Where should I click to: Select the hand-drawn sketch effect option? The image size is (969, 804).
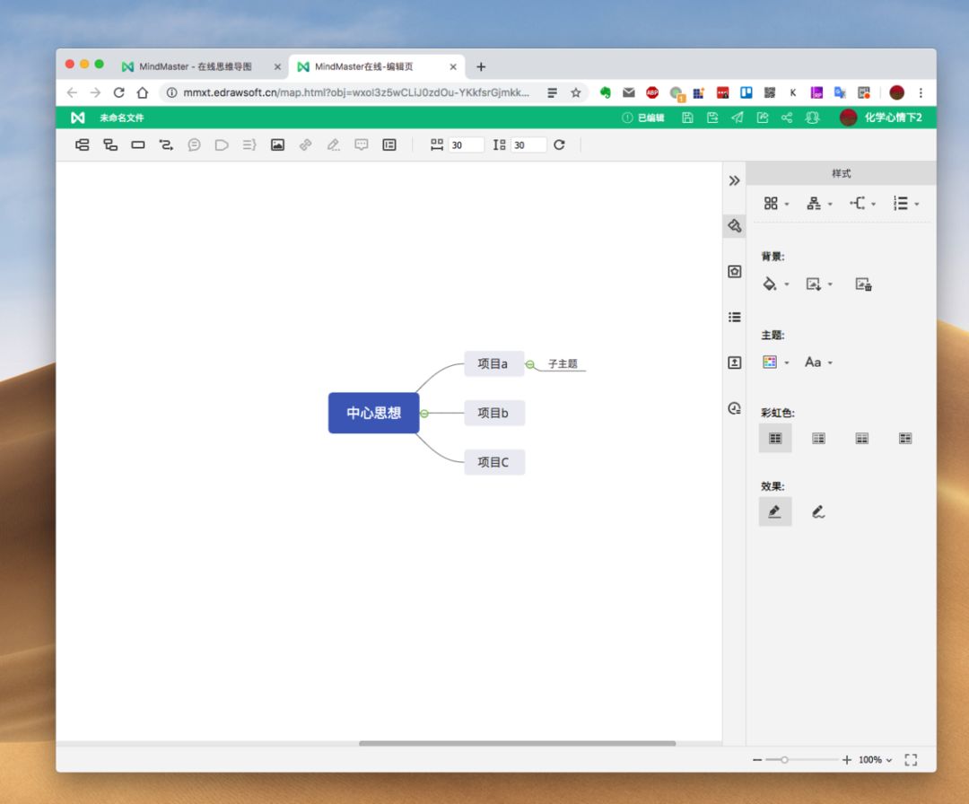[818, 511]
